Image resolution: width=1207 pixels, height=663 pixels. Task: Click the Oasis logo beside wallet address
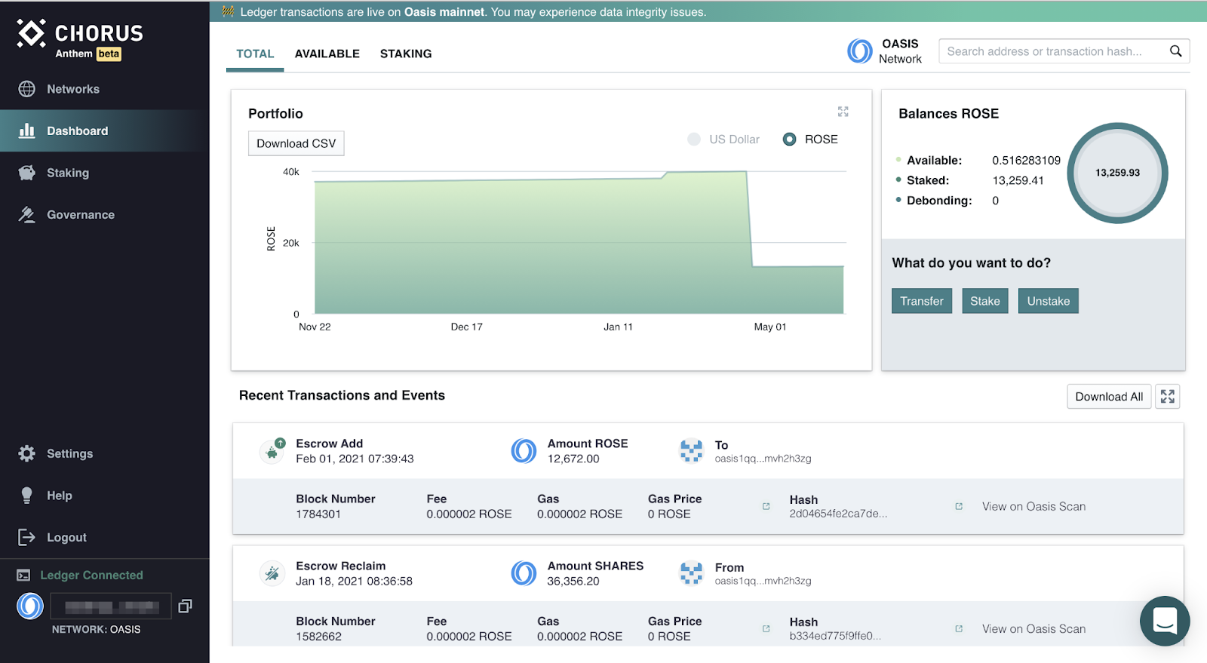coord(30,606)
